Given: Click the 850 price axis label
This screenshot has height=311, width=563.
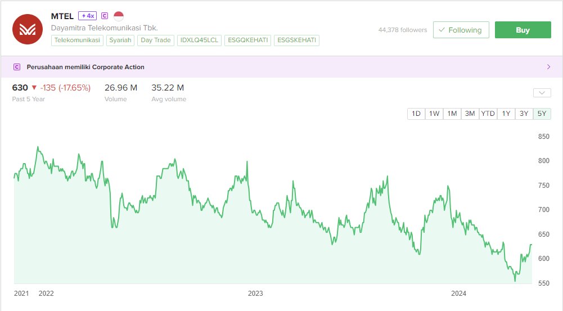Looking at the screenshot, I should point(544,137).
